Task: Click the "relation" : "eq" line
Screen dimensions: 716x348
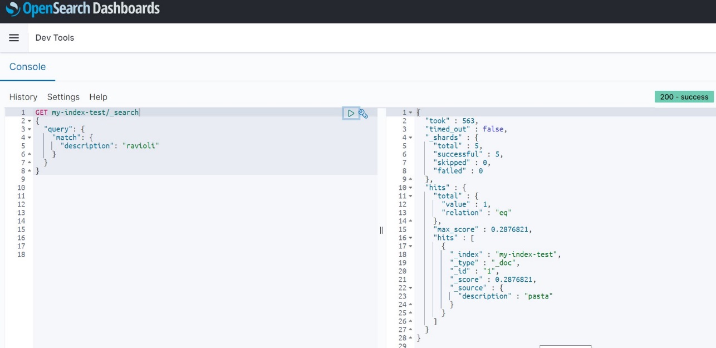Action: tap(476, 213)
